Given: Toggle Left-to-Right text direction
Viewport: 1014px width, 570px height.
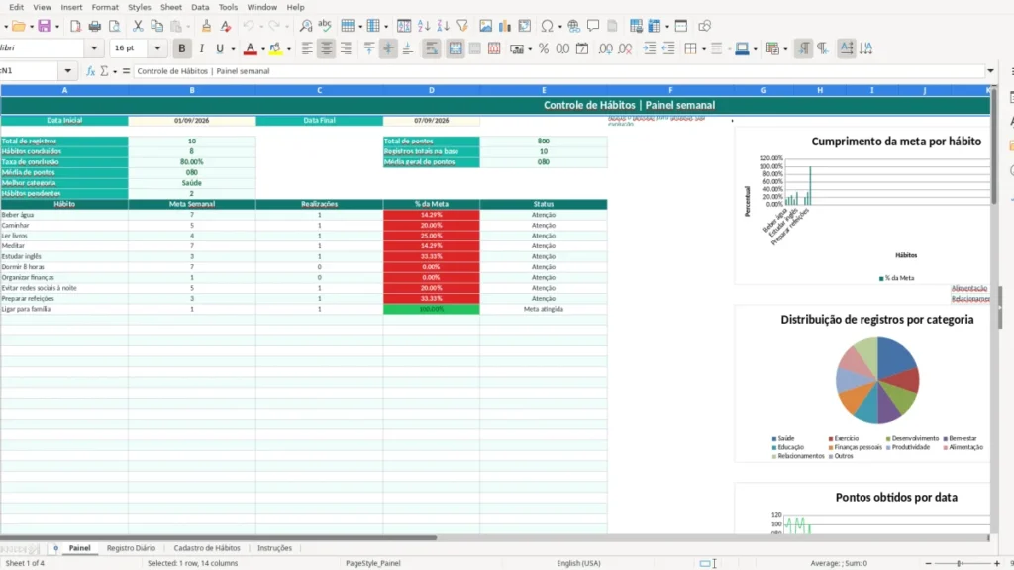Looking at the screenshot, I should [803, 48].
